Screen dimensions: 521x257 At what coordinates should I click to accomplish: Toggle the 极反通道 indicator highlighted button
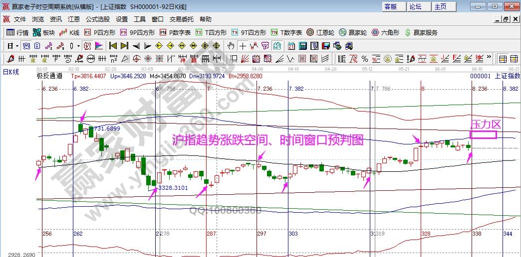(87, 46)
